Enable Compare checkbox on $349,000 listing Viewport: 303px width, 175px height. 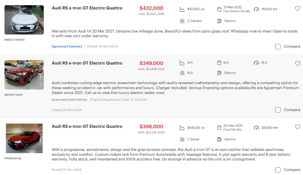tap(278, 110)
